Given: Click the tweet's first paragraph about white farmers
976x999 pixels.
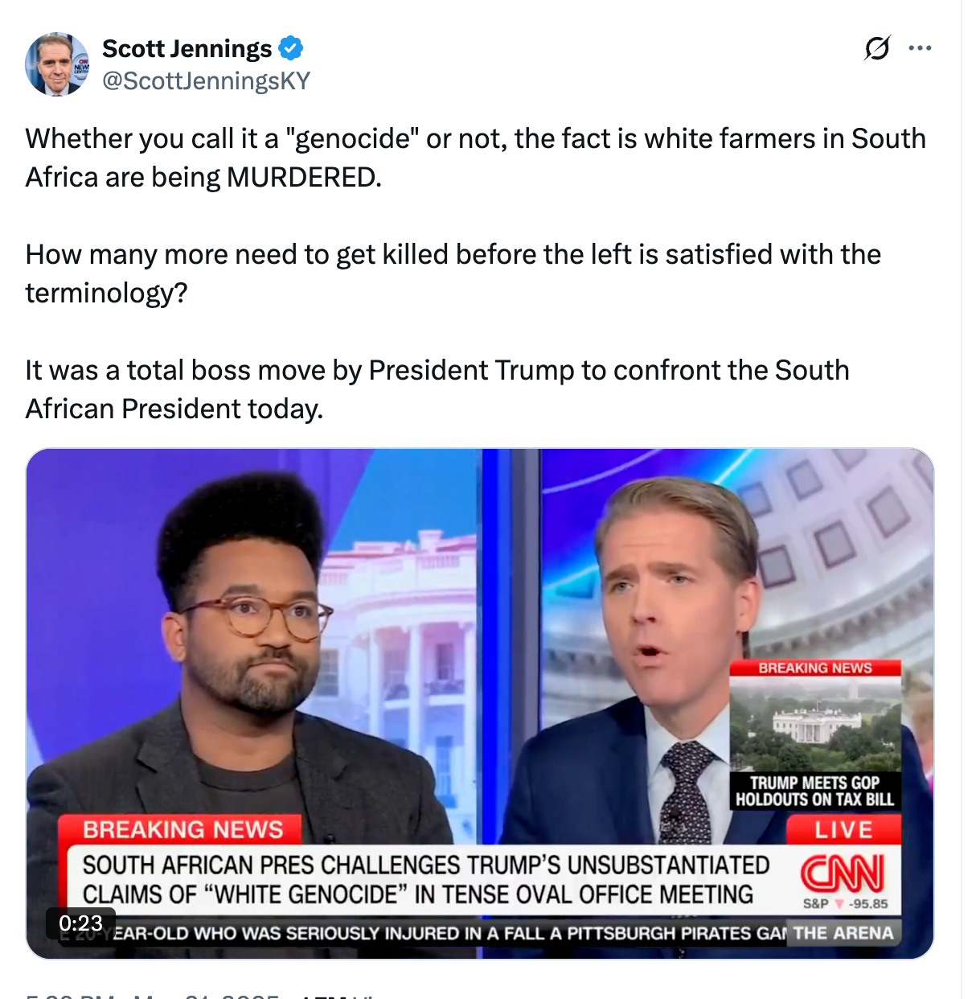Looking at the screenshot, I should (476, 158).
